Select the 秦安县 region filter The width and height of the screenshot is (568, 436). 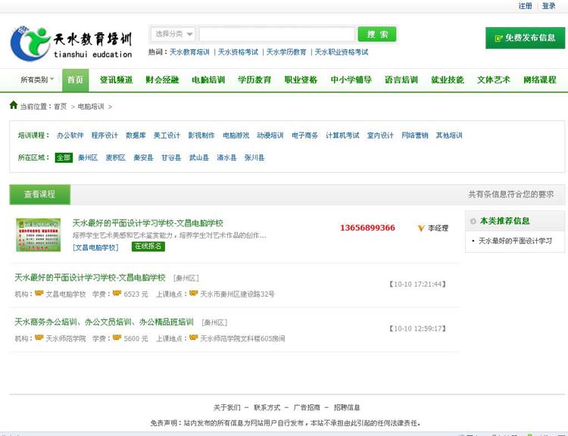tap(143, 157)
